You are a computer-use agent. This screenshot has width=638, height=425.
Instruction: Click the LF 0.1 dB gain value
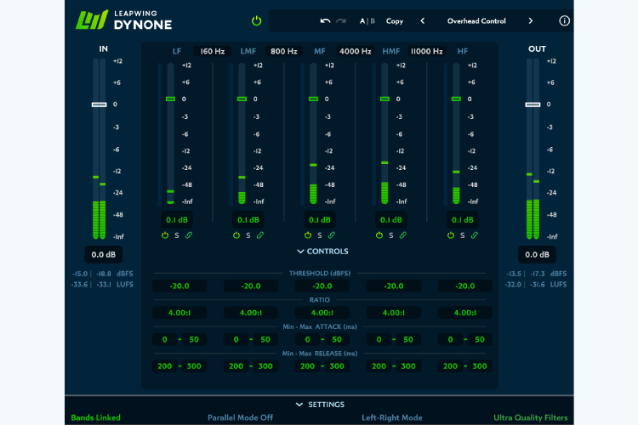tap(177, 219)
